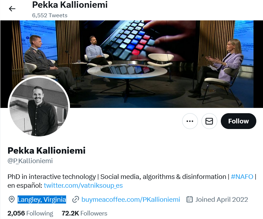Viewport: 263px width, 219px height.
Task: View the 72.2K Followers list
Action: point(84,213)
